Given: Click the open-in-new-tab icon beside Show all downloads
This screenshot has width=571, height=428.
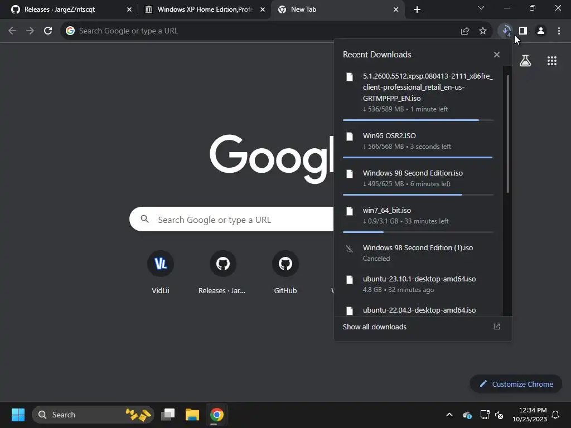Looking at the screenshot, I should (x=497, y=327).
